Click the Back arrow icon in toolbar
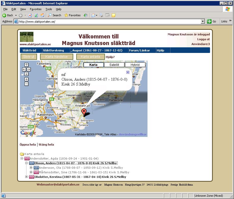Viewport: 234px width, 199px height. [x=4, y=15]
